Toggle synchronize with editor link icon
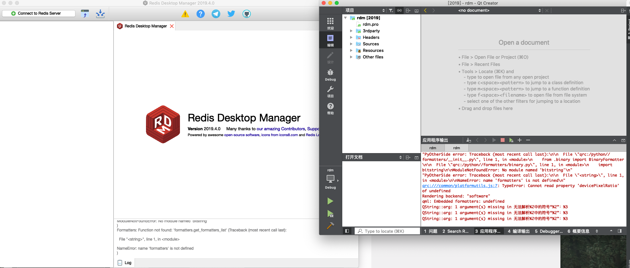The image size is (630, 268). pos(399,10)
